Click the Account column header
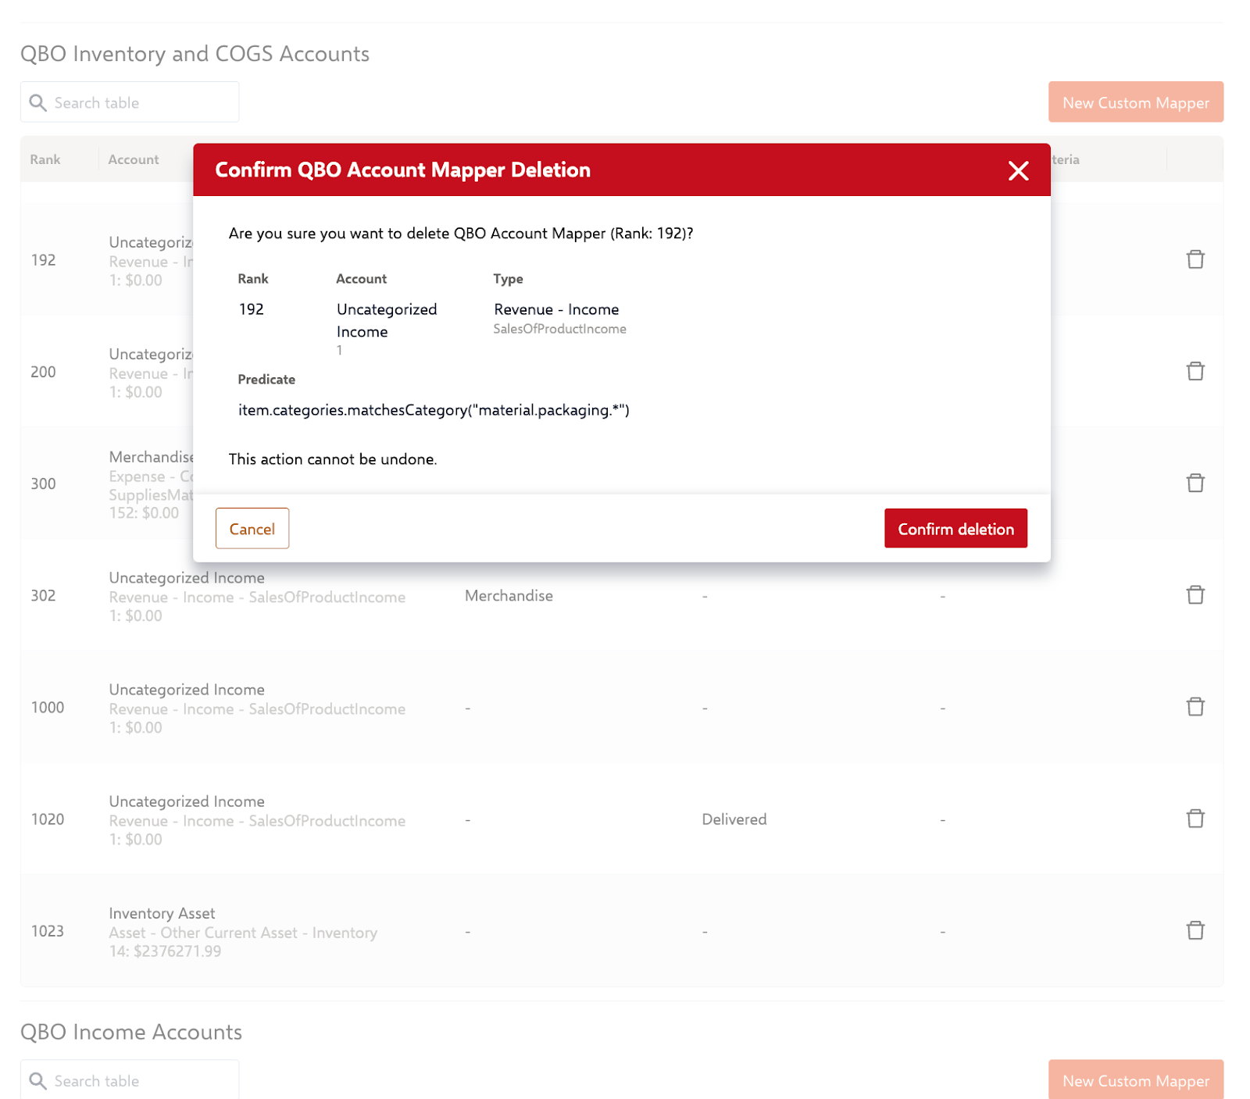1250x1099 pixels. 134,159
